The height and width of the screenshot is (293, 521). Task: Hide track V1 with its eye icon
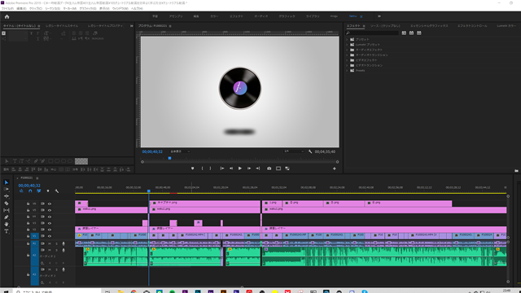pos(50,236)
